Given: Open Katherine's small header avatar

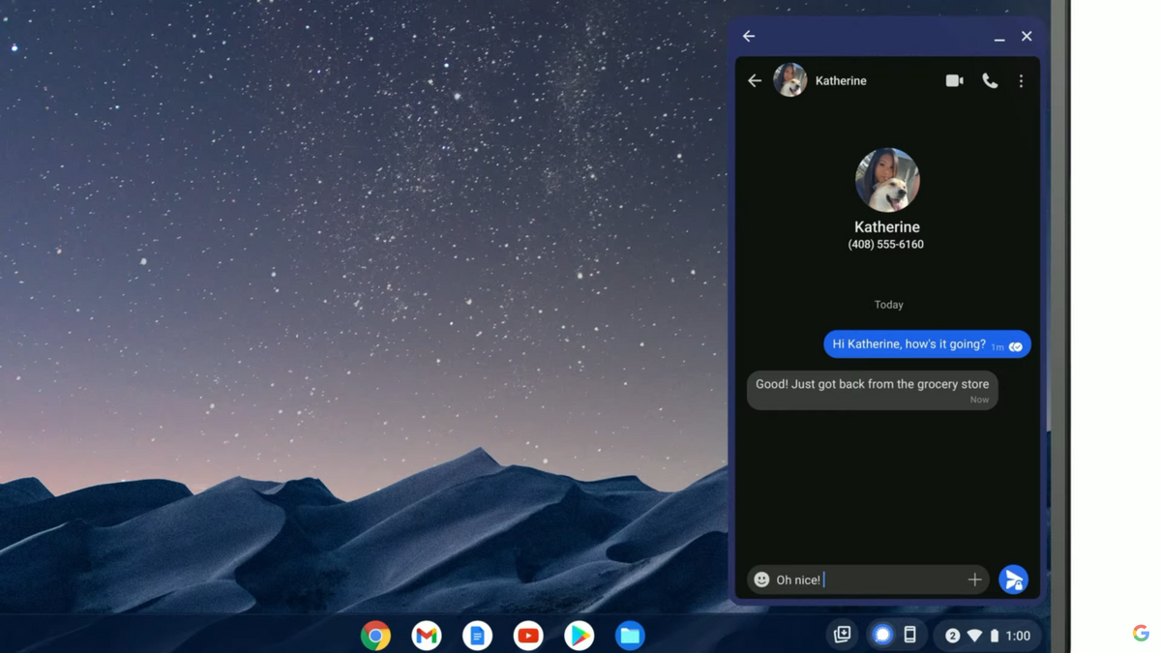Looking at the screenshot, I should (x=789, y=80).
